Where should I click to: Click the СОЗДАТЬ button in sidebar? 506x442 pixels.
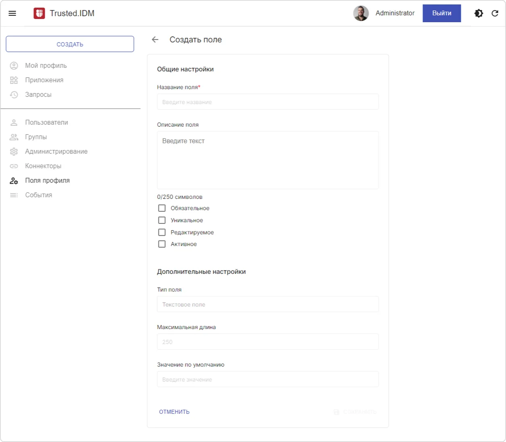[70, 44]
